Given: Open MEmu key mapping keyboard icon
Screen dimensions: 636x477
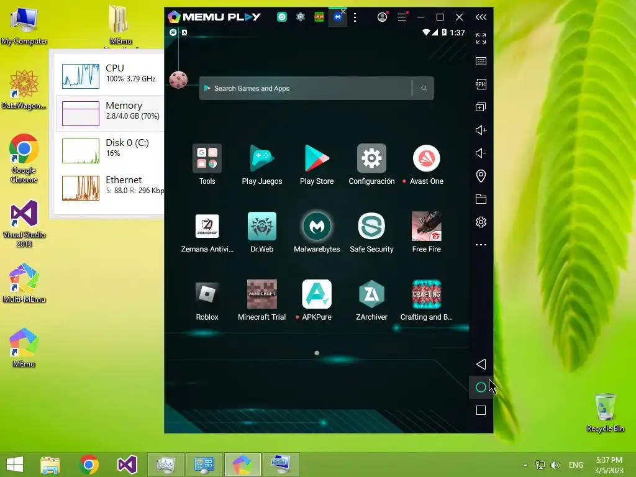Looking at the screenshot, I should 481,61.
